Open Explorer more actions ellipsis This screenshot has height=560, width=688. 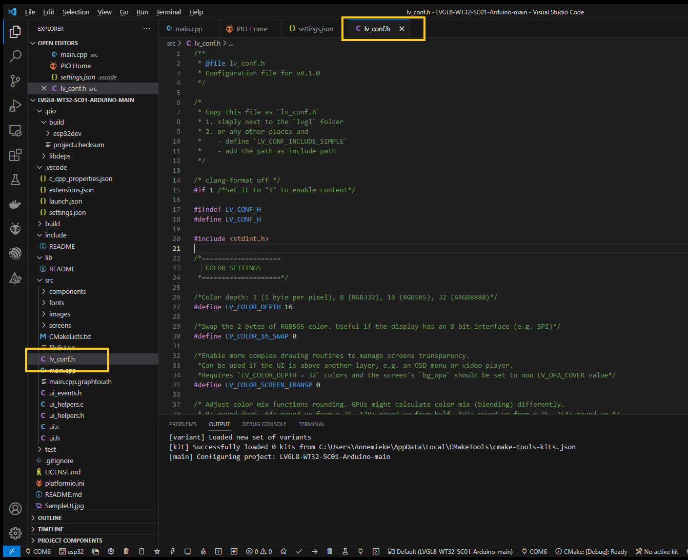pos(147,29)
